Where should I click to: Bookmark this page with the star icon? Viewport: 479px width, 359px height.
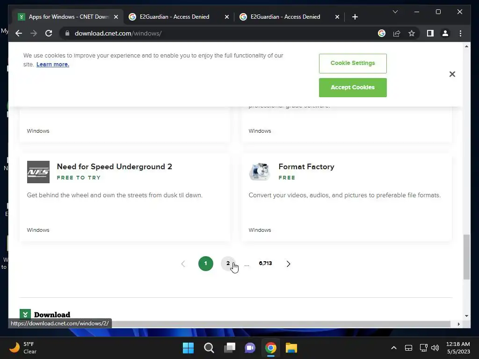[x=412, y=33]
